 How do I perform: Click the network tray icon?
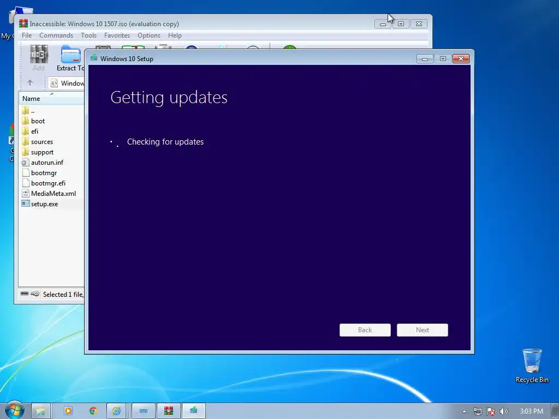coord(477,411)
